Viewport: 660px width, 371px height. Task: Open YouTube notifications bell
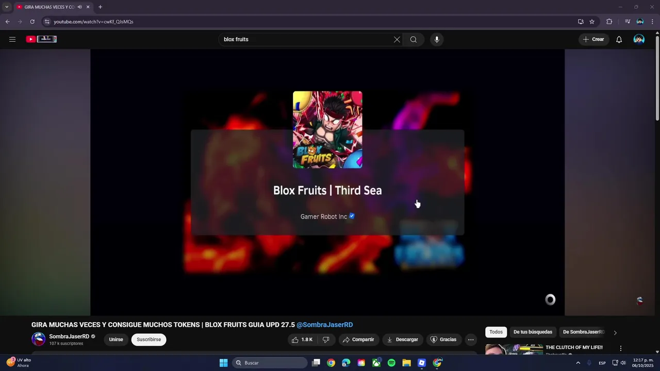[x=619, y=39]
